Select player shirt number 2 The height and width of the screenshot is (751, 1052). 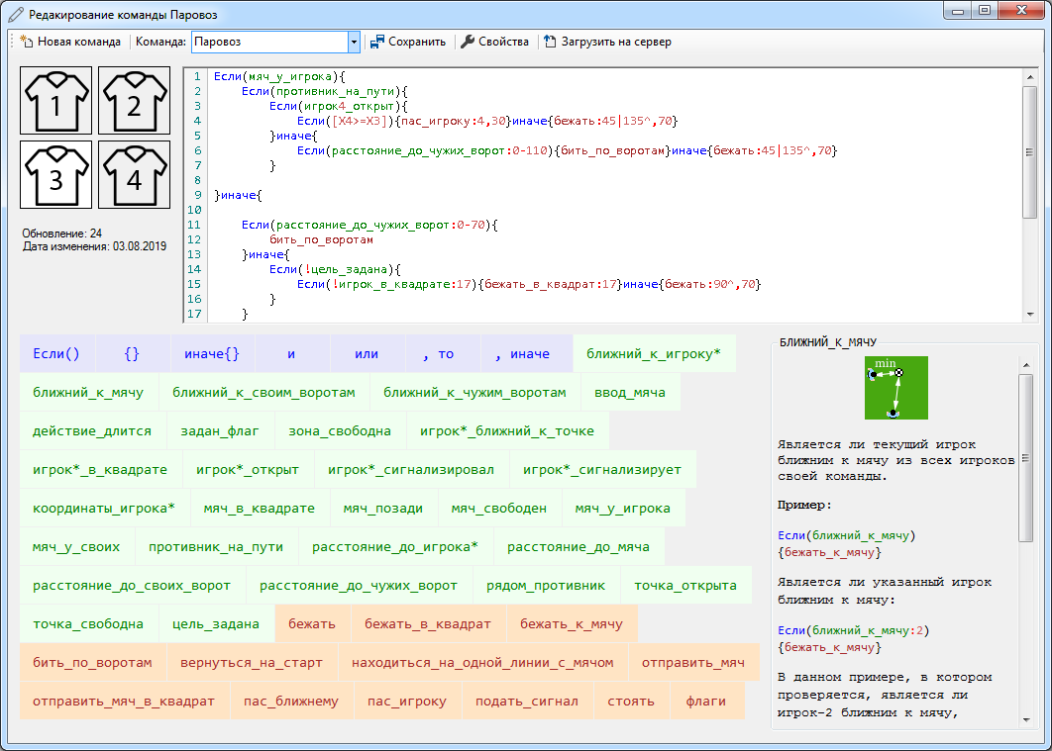tap(134, 101)
